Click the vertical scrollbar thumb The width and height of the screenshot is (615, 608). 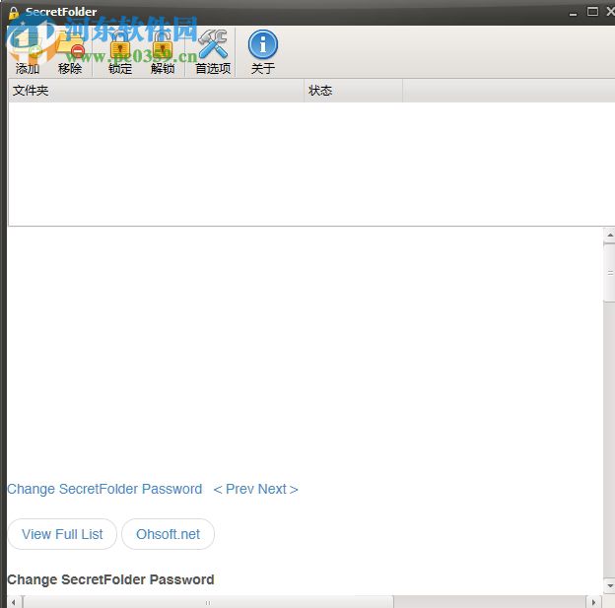[x=609, y=272]
